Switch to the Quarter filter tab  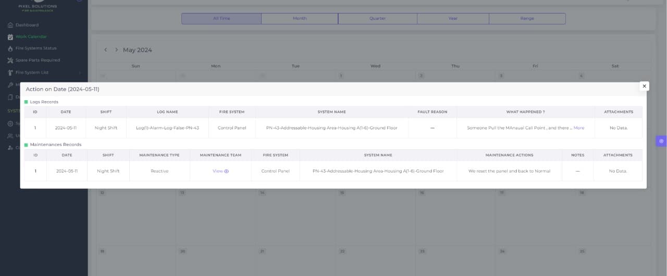click(x=378, y=18)
